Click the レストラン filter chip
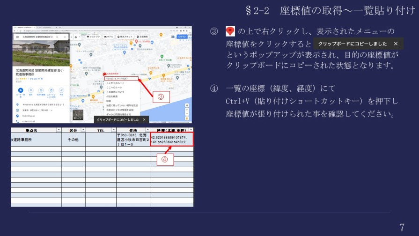 point(93,37)
